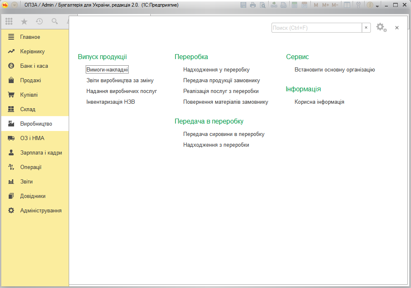Open Звіти виробництва за зміну
This screenshot has height=288, width=411.
120,81
